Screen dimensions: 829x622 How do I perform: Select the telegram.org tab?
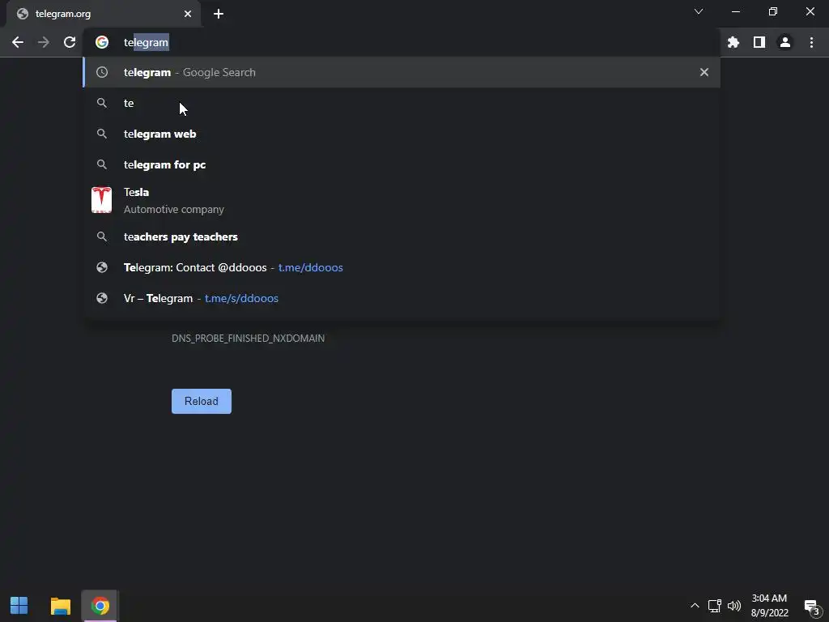[x=104, y=14]
